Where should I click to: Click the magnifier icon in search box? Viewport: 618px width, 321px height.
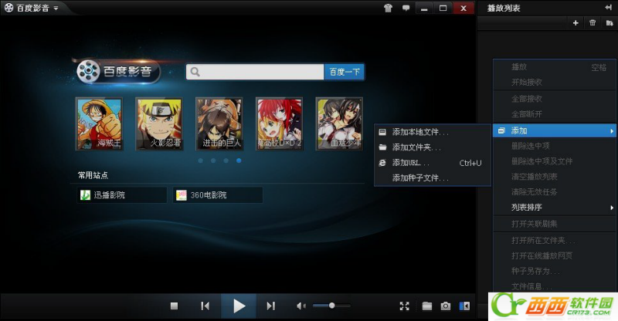point(195,72)
